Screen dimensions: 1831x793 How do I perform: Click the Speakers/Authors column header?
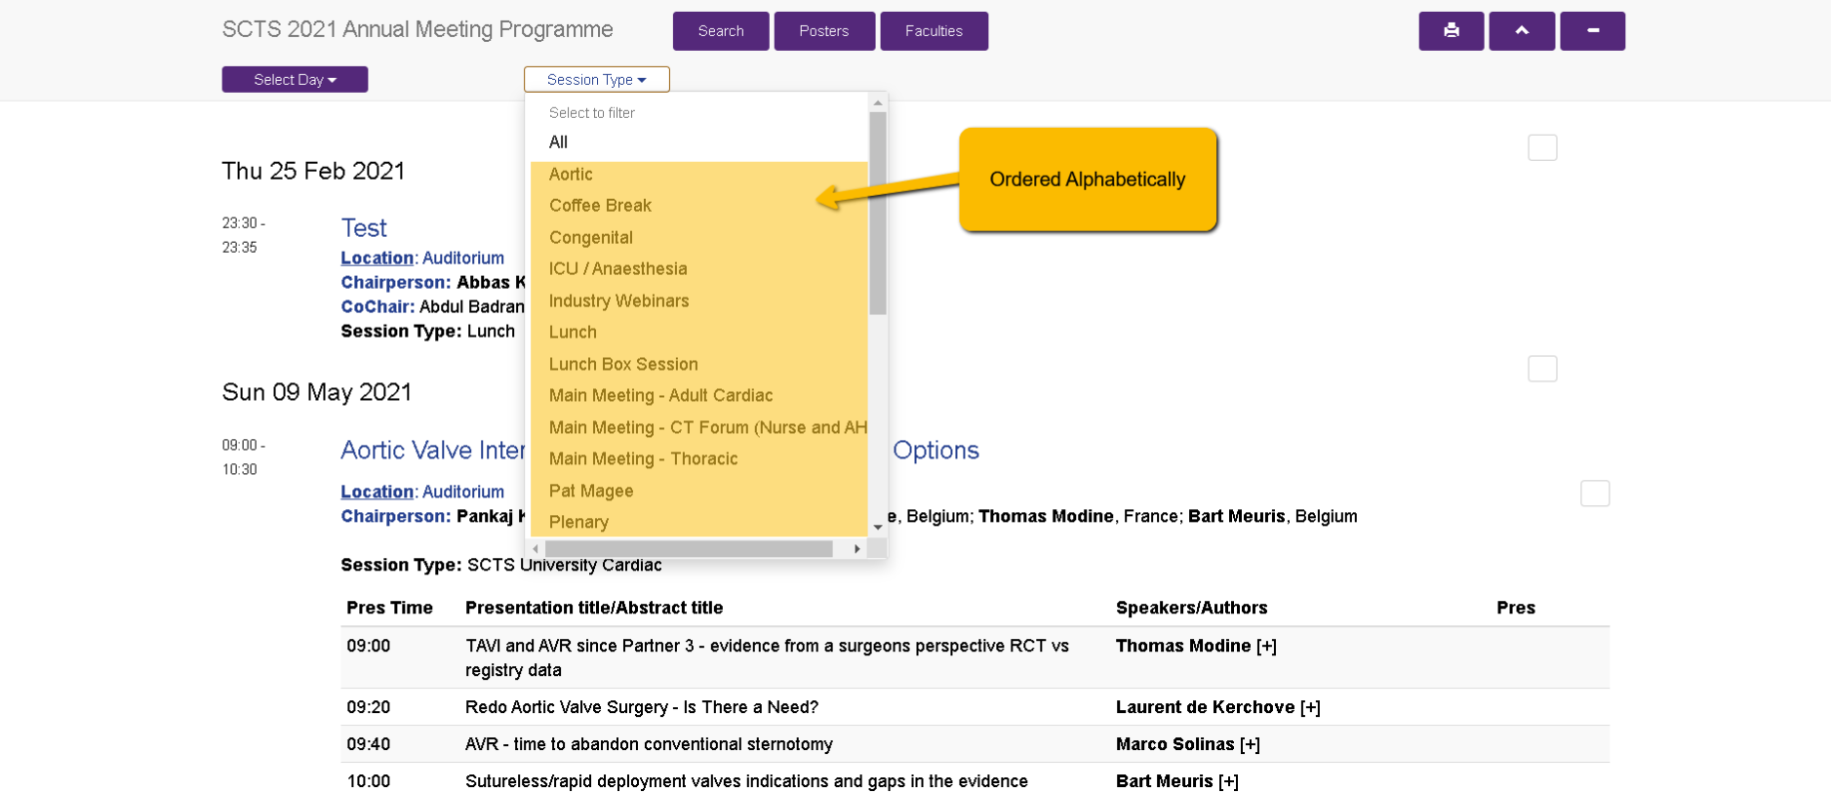pos(1192,608)
